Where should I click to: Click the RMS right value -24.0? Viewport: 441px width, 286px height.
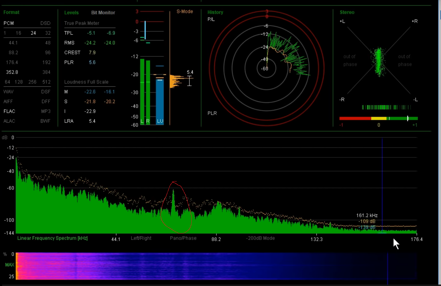pos(110,43)
